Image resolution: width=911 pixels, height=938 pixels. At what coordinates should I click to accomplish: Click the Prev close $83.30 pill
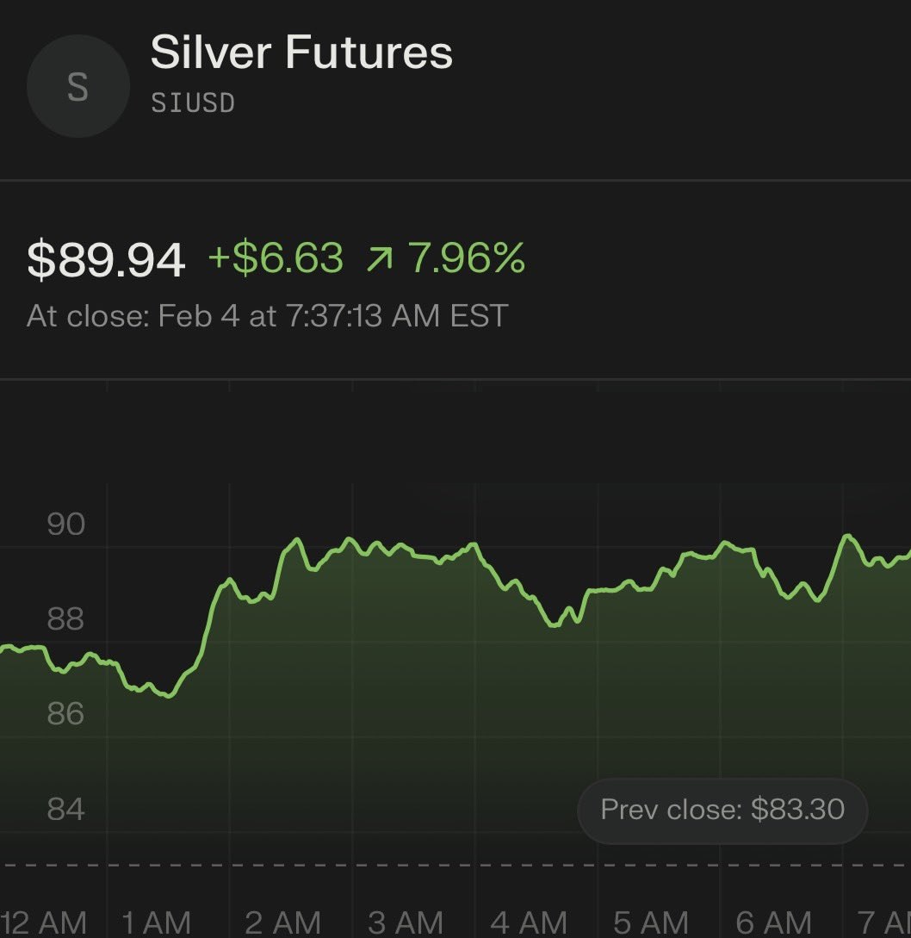tap(722, 810)
